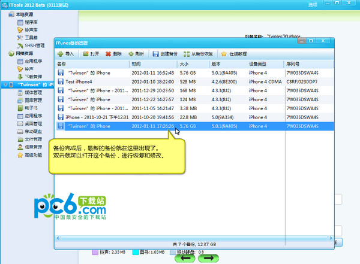360x264 pixels.
Task: Collapse the "Twinsen" device tree node
Action: coord(5,85)
